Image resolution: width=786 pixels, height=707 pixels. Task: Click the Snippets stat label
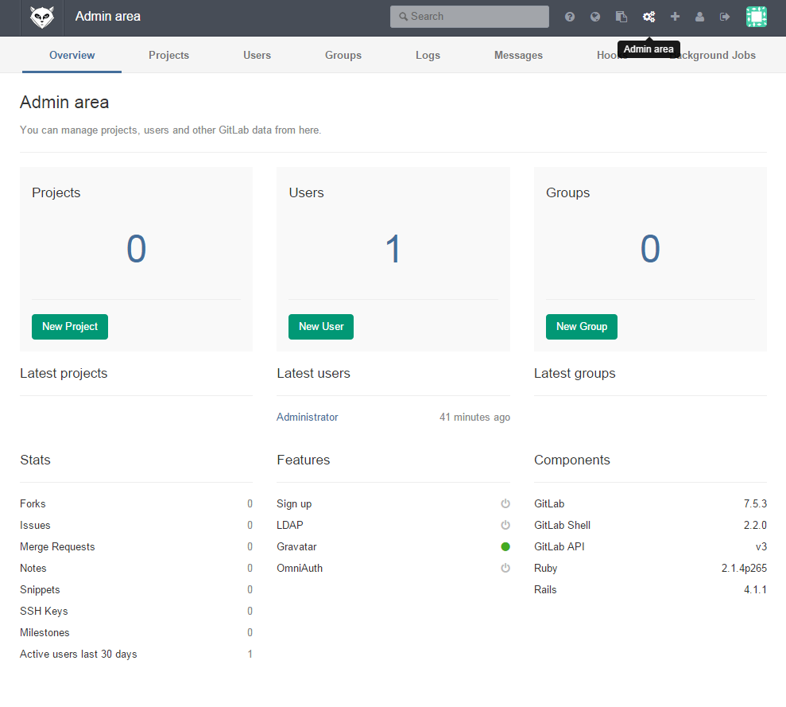point(40,589)
